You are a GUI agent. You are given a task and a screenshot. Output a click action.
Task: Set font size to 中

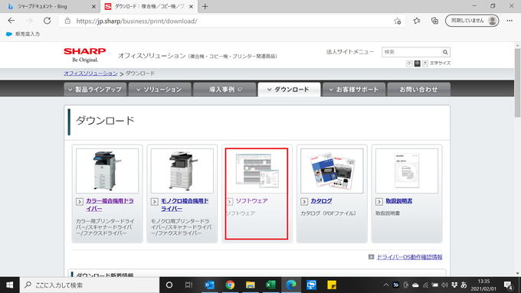[x=418, y=63]
